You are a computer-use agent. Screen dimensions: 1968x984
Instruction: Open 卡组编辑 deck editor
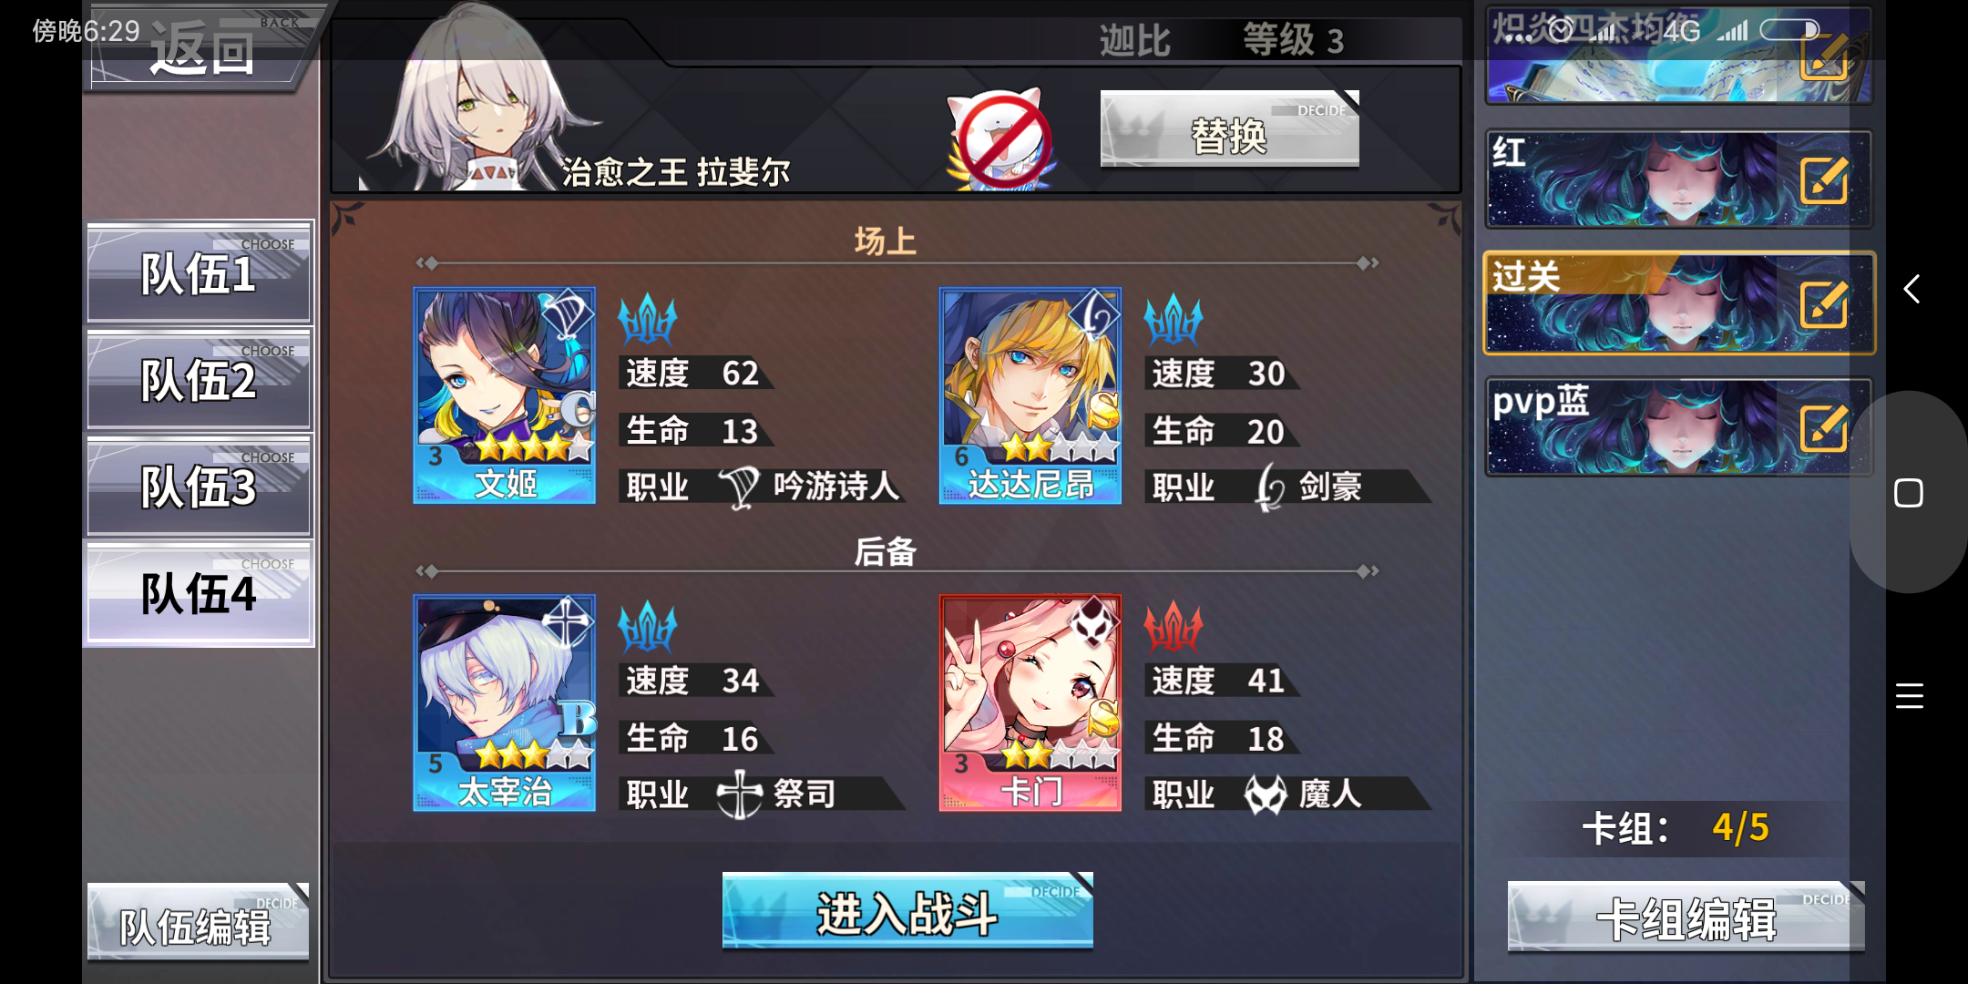point(1686,917)
